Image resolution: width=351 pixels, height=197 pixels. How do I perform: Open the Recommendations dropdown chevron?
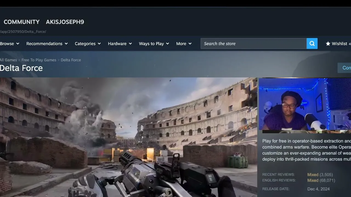point(66,44)
